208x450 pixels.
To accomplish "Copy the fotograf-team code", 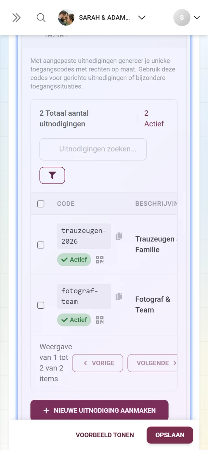I will 119,296.
